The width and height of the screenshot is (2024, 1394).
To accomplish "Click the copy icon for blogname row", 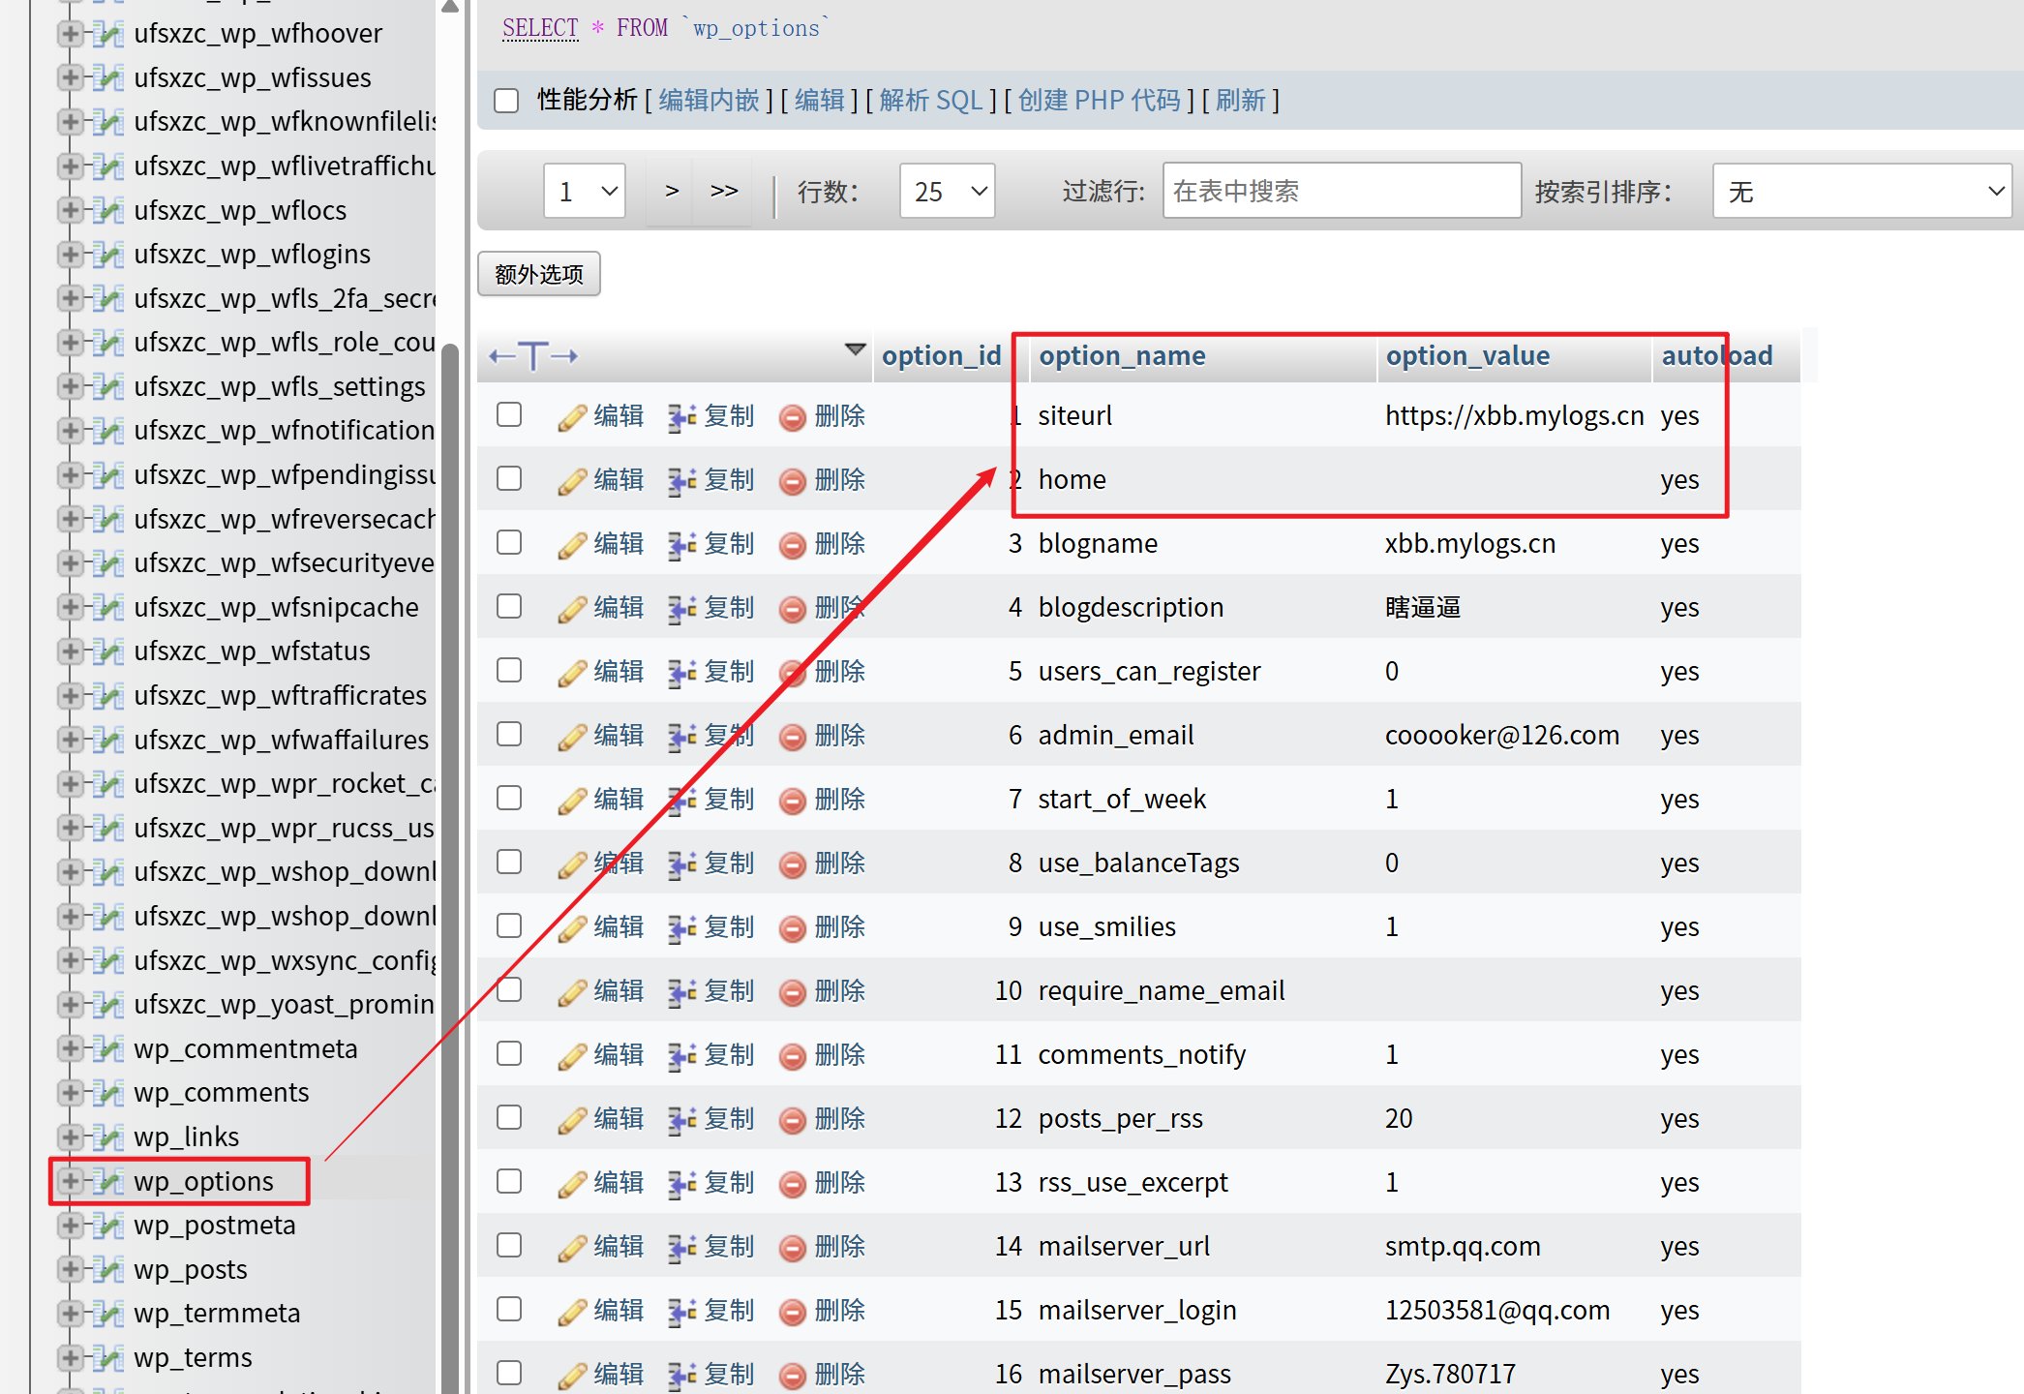I will coord(681,545).
